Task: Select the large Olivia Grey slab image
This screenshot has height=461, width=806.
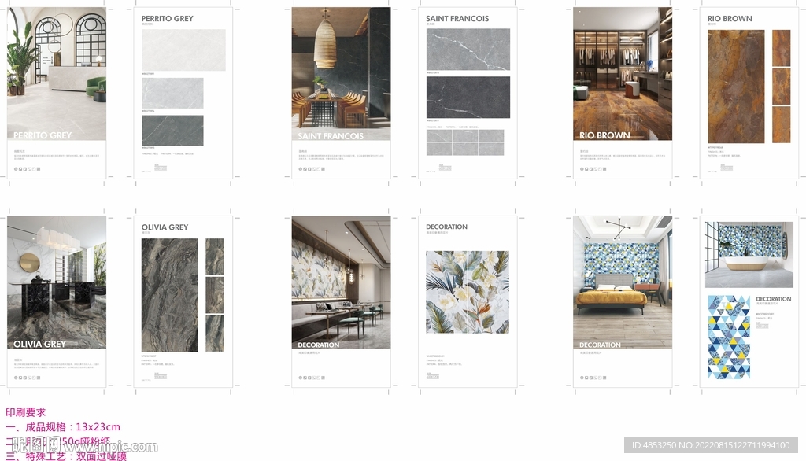Action: tap(170, 295)
